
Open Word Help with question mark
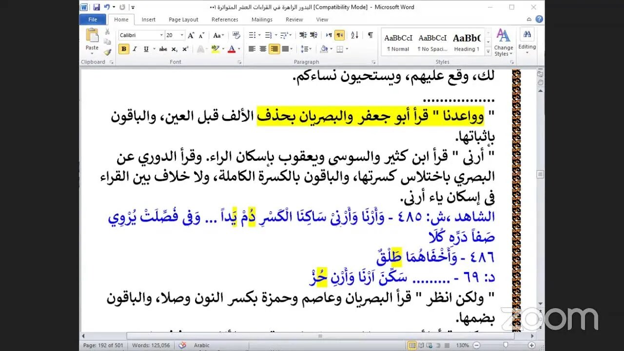point(539,19)
